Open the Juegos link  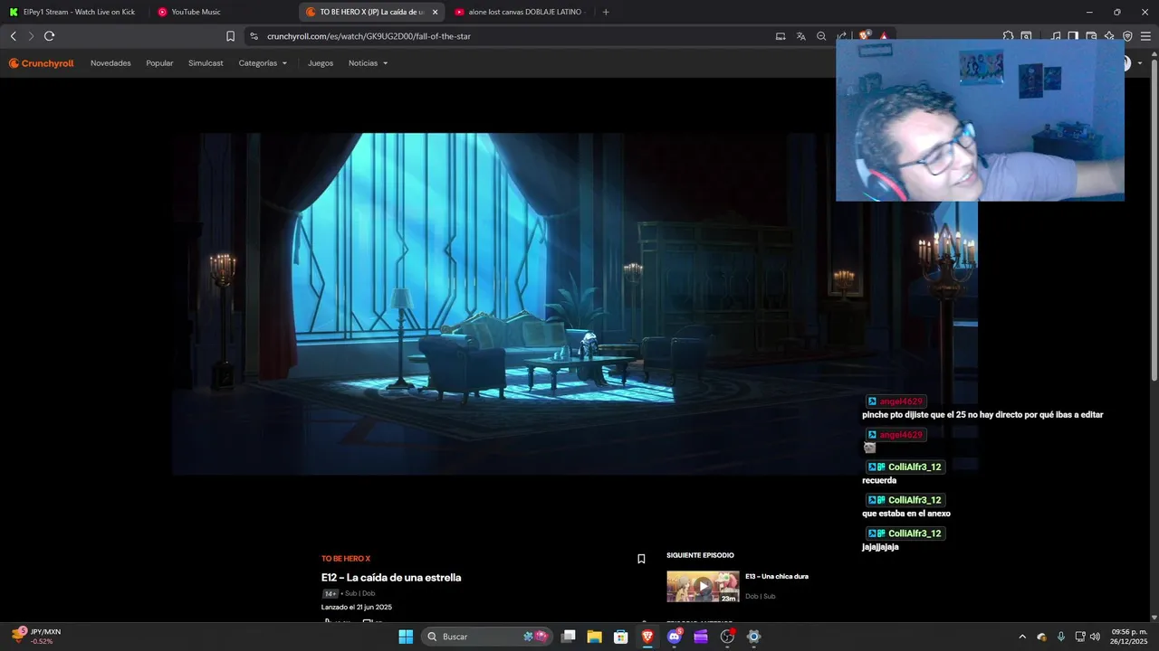(x=321, y=63)
